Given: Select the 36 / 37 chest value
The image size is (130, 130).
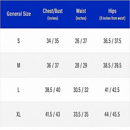Looking at the screenshot, I should pos(53,65).
